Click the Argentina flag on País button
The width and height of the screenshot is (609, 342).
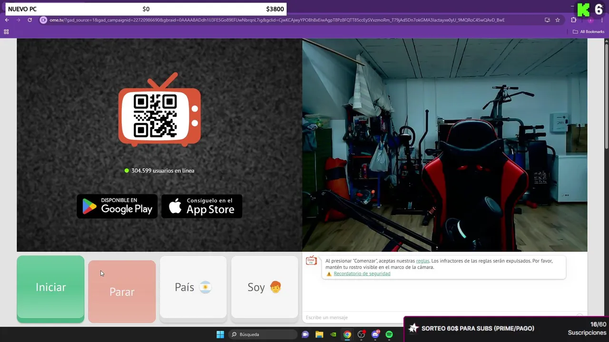205,287
